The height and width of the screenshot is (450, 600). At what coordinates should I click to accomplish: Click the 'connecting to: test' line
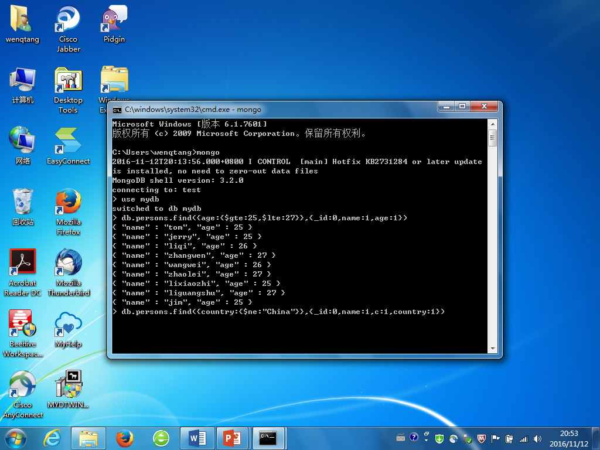tap(156, 190)
